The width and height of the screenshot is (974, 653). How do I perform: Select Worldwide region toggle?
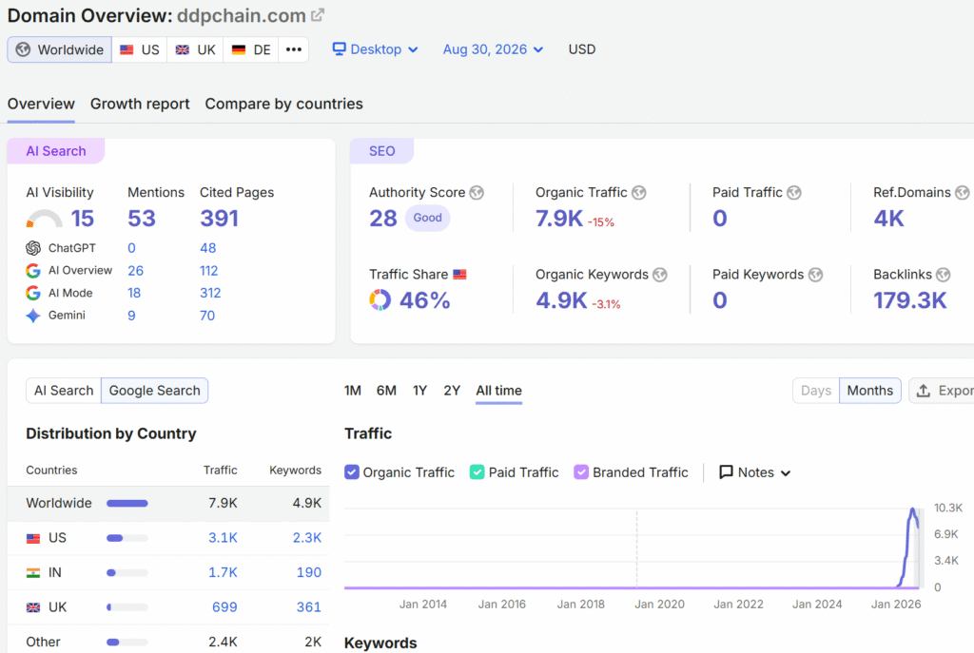point(60,49)
